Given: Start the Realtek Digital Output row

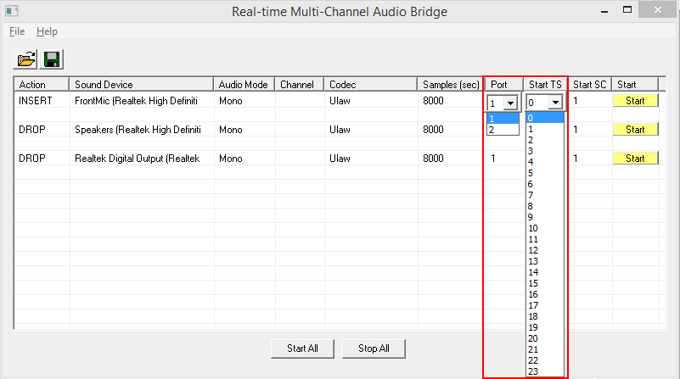Looking at the screenshot, I should 635,158.
